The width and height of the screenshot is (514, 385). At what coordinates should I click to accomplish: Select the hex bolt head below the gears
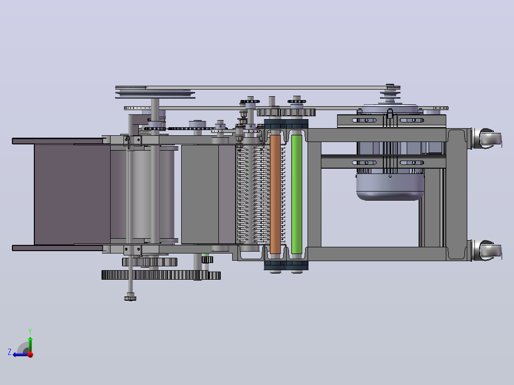[131, 298]
